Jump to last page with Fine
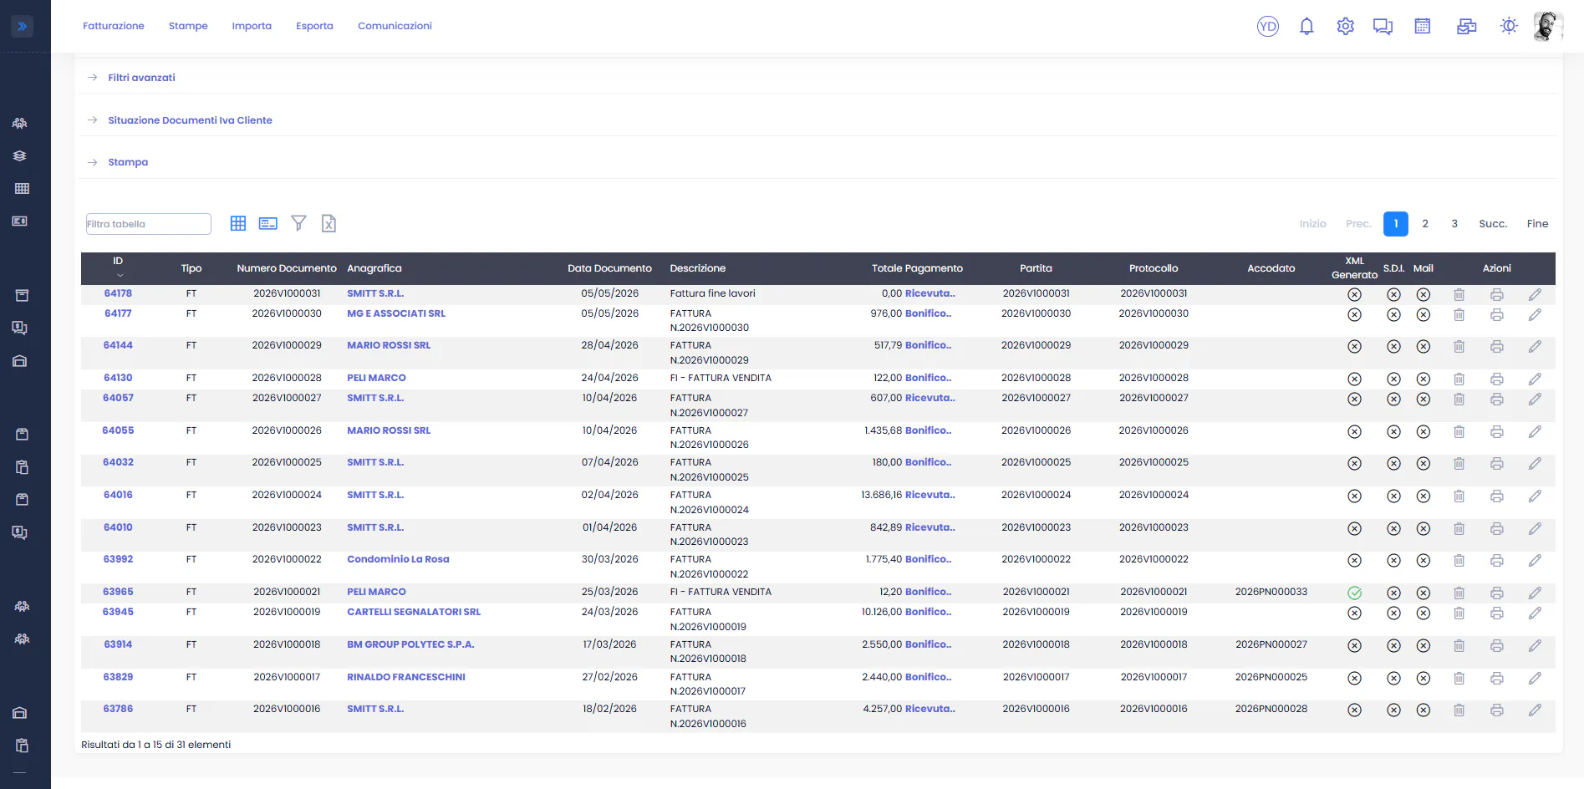This screenshot has width=1584, height=789. pos(1537,223)
